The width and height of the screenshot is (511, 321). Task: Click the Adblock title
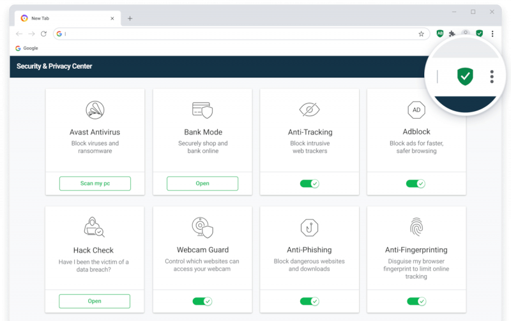pos(416,131)
